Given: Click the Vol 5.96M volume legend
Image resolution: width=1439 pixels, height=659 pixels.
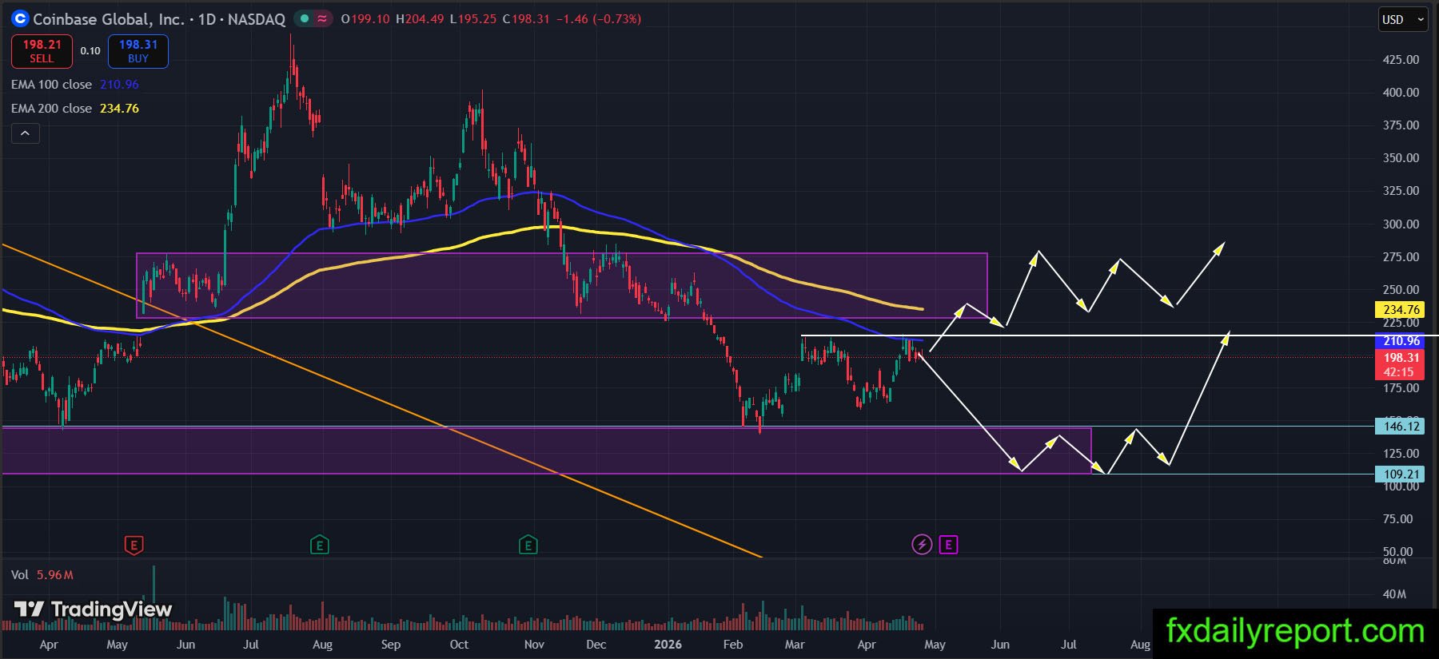Looking at the screenshot, I should pos(42,575).
